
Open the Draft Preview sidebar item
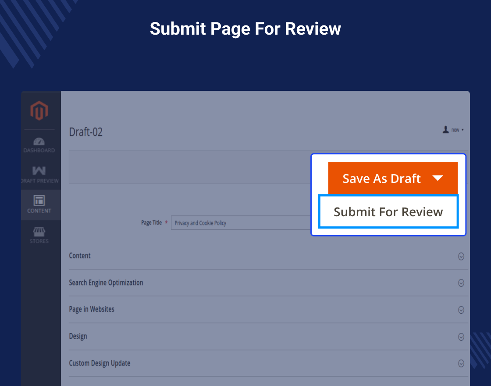(39, 175)
